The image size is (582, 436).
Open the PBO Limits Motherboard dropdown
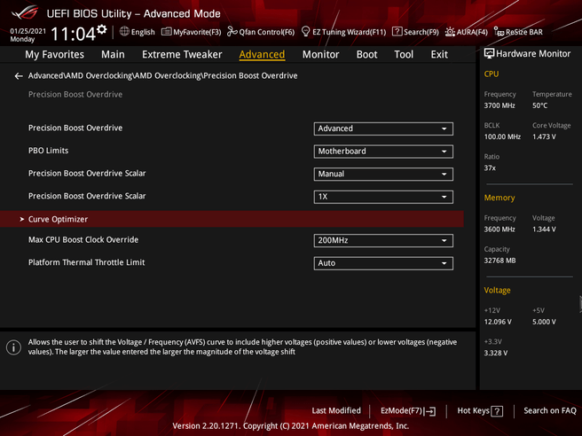(383, 152)
